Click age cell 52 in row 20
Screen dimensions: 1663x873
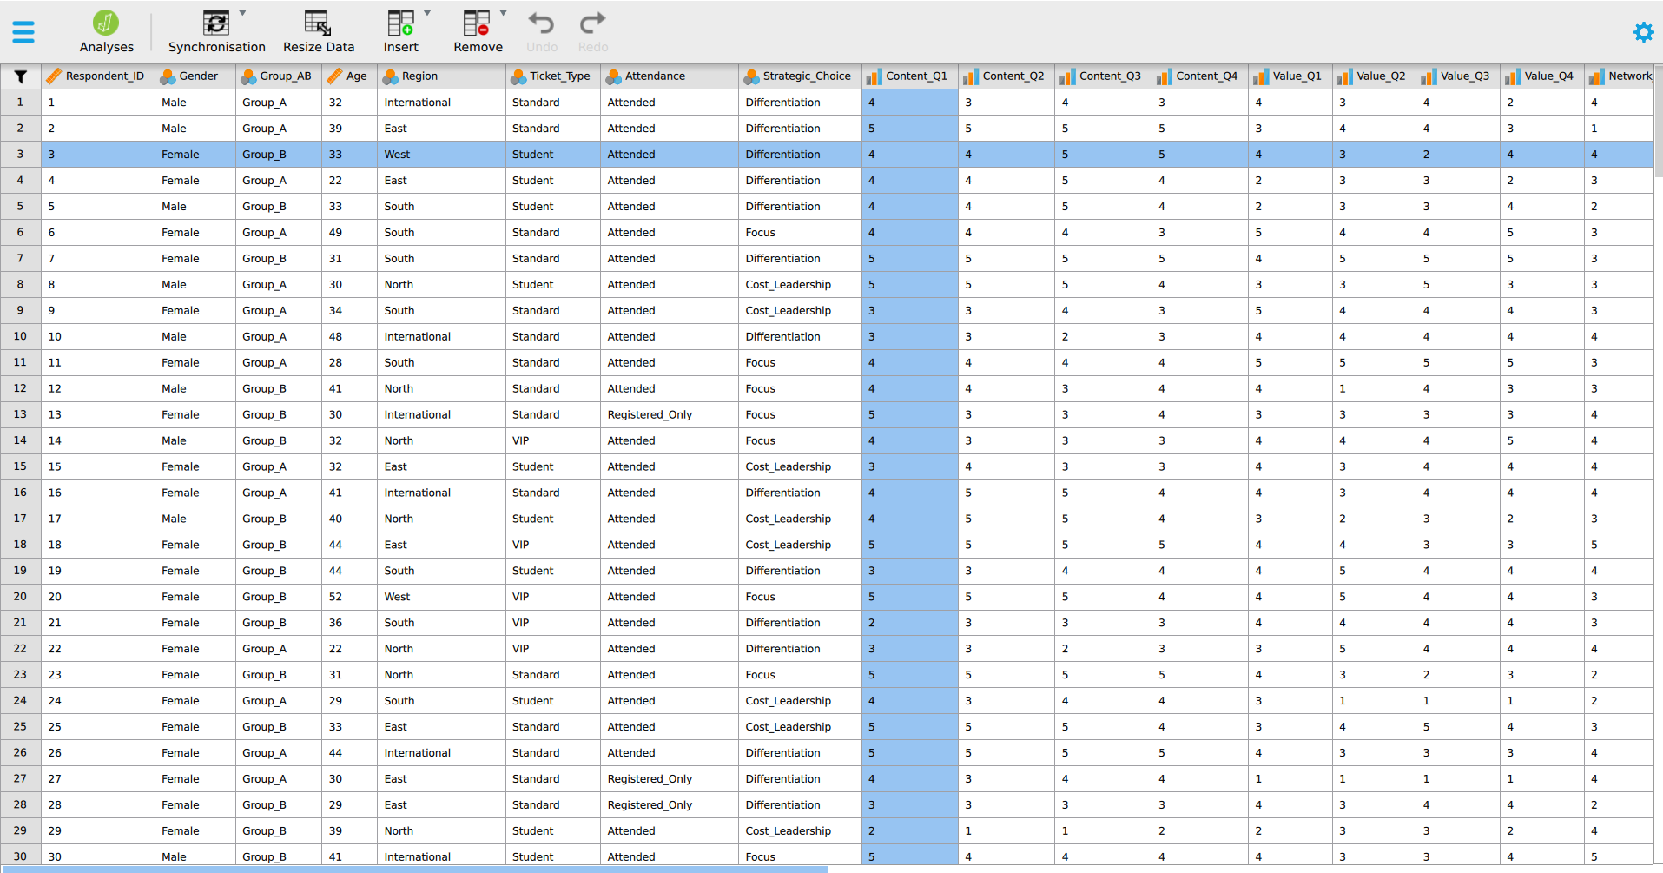coord(350,597)
